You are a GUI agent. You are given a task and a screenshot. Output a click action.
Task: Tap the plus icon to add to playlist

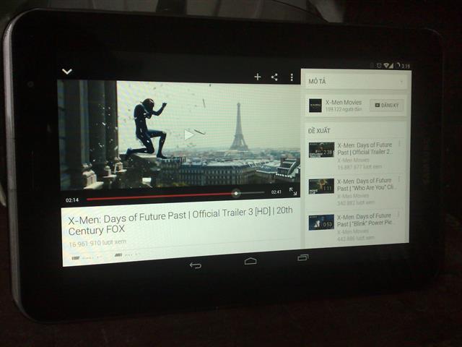click(258, 77)
